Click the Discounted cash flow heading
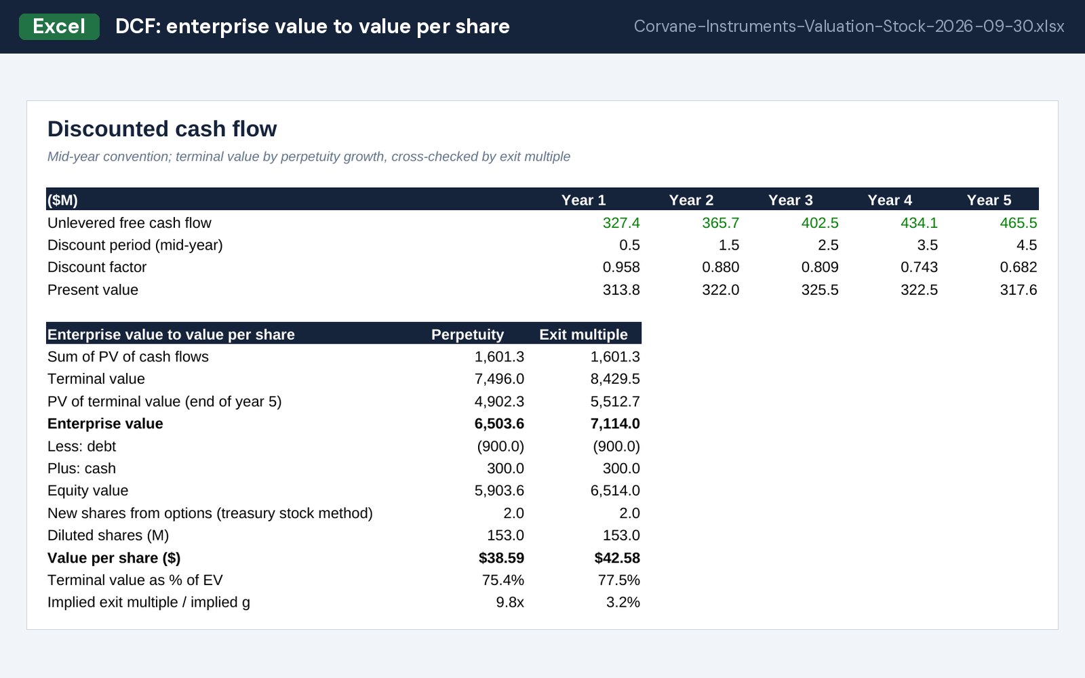This screenshot has width=1085, height=678. pos(162,129)
